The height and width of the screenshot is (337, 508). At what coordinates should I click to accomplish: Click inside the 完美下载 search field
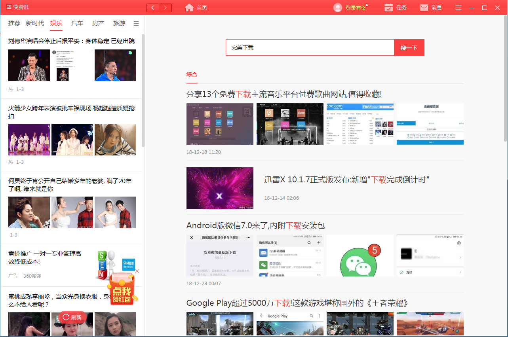click(x=309, y=47)
